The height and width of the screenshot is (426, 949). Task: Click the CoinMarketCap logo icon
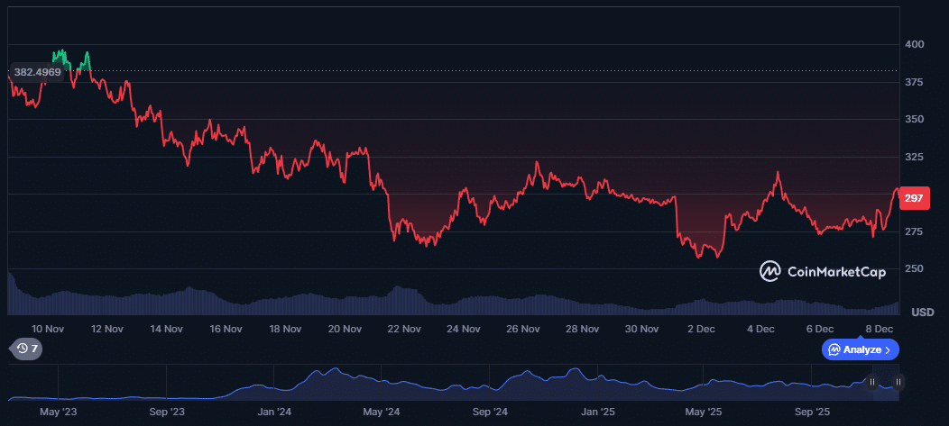point(769,271)
